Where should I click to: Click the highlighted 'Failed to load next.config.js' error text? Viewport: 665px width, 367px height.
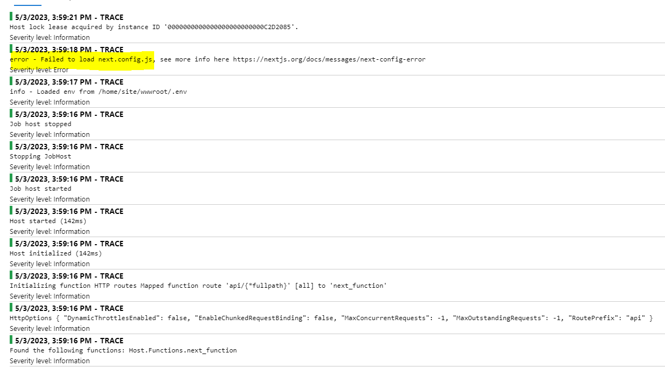click(x=82, y=59)
